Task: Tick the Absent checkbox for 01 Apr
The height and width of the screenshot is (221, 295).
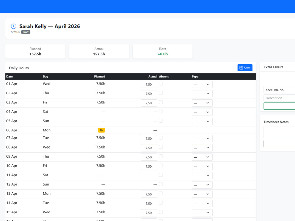Action: coord(161,84)
